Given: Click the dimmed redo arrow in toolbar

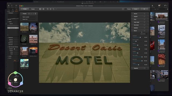Looking at the screenshot, I should [56, 9].
